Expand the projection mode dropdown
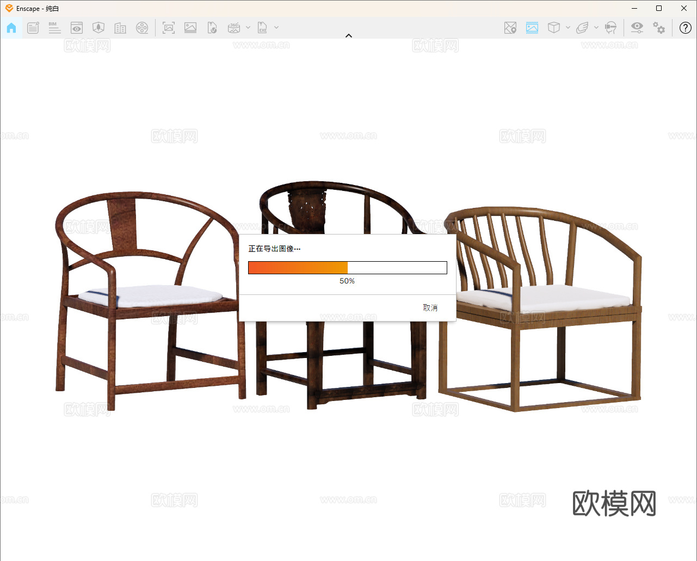697x561 pixels. (x=568, y=28)
